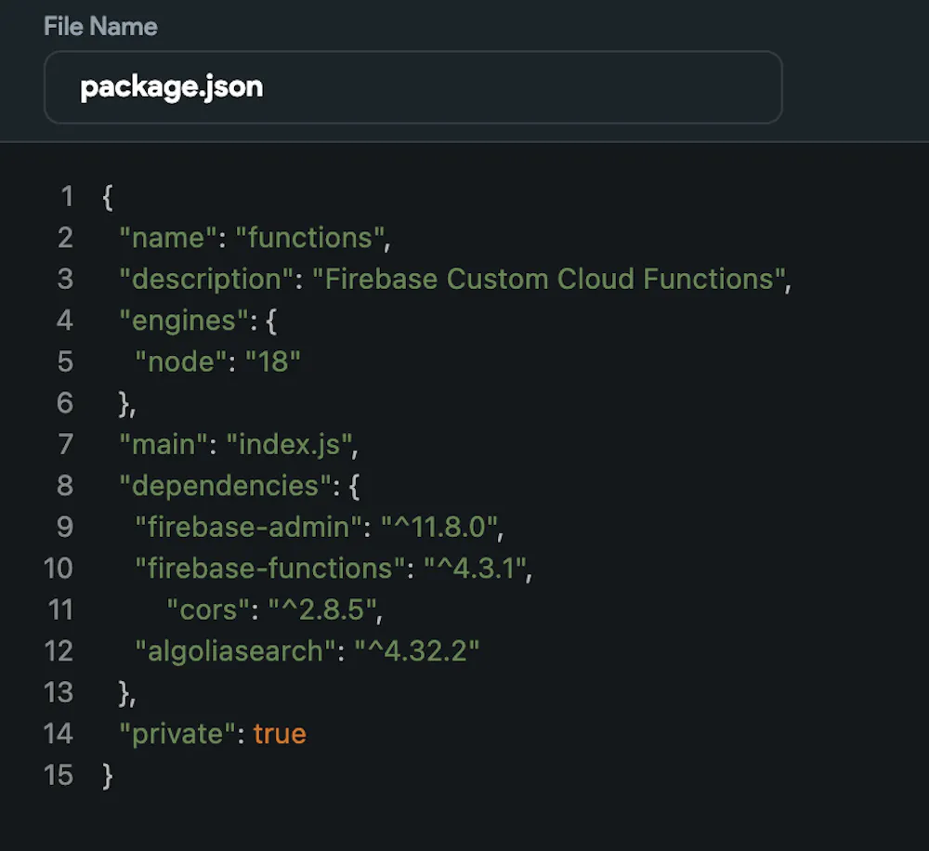929x851 pixels.
Task: Click the package.json file name field
Action: click(413, 87)
